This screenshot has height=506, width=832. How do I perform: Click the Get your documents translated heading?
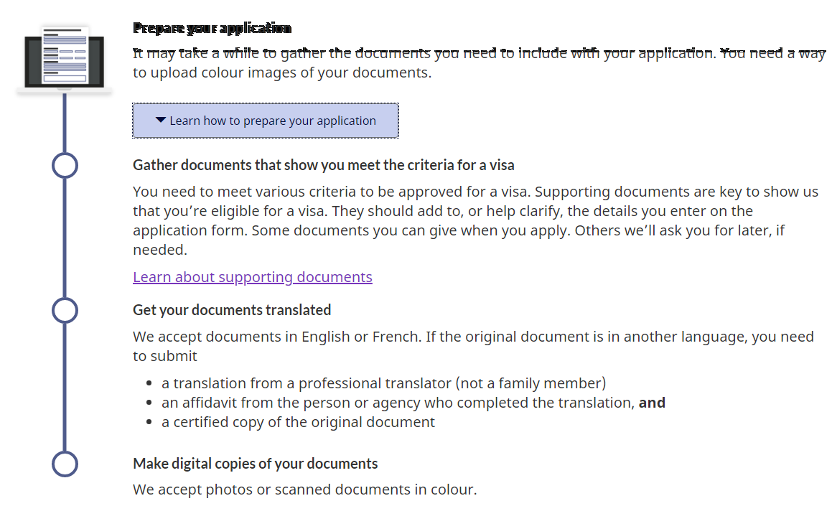click(232, 310)
